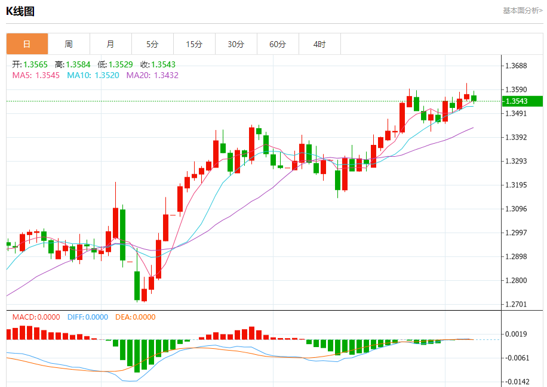Click the DEA value label
This screenshot has width=547, height=387.
coord(136,317)
